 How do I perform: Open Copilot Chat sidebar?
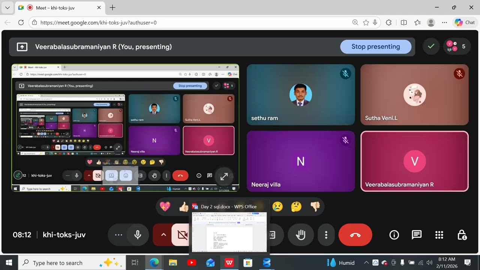pyautogui.click(x=465, y=22)
